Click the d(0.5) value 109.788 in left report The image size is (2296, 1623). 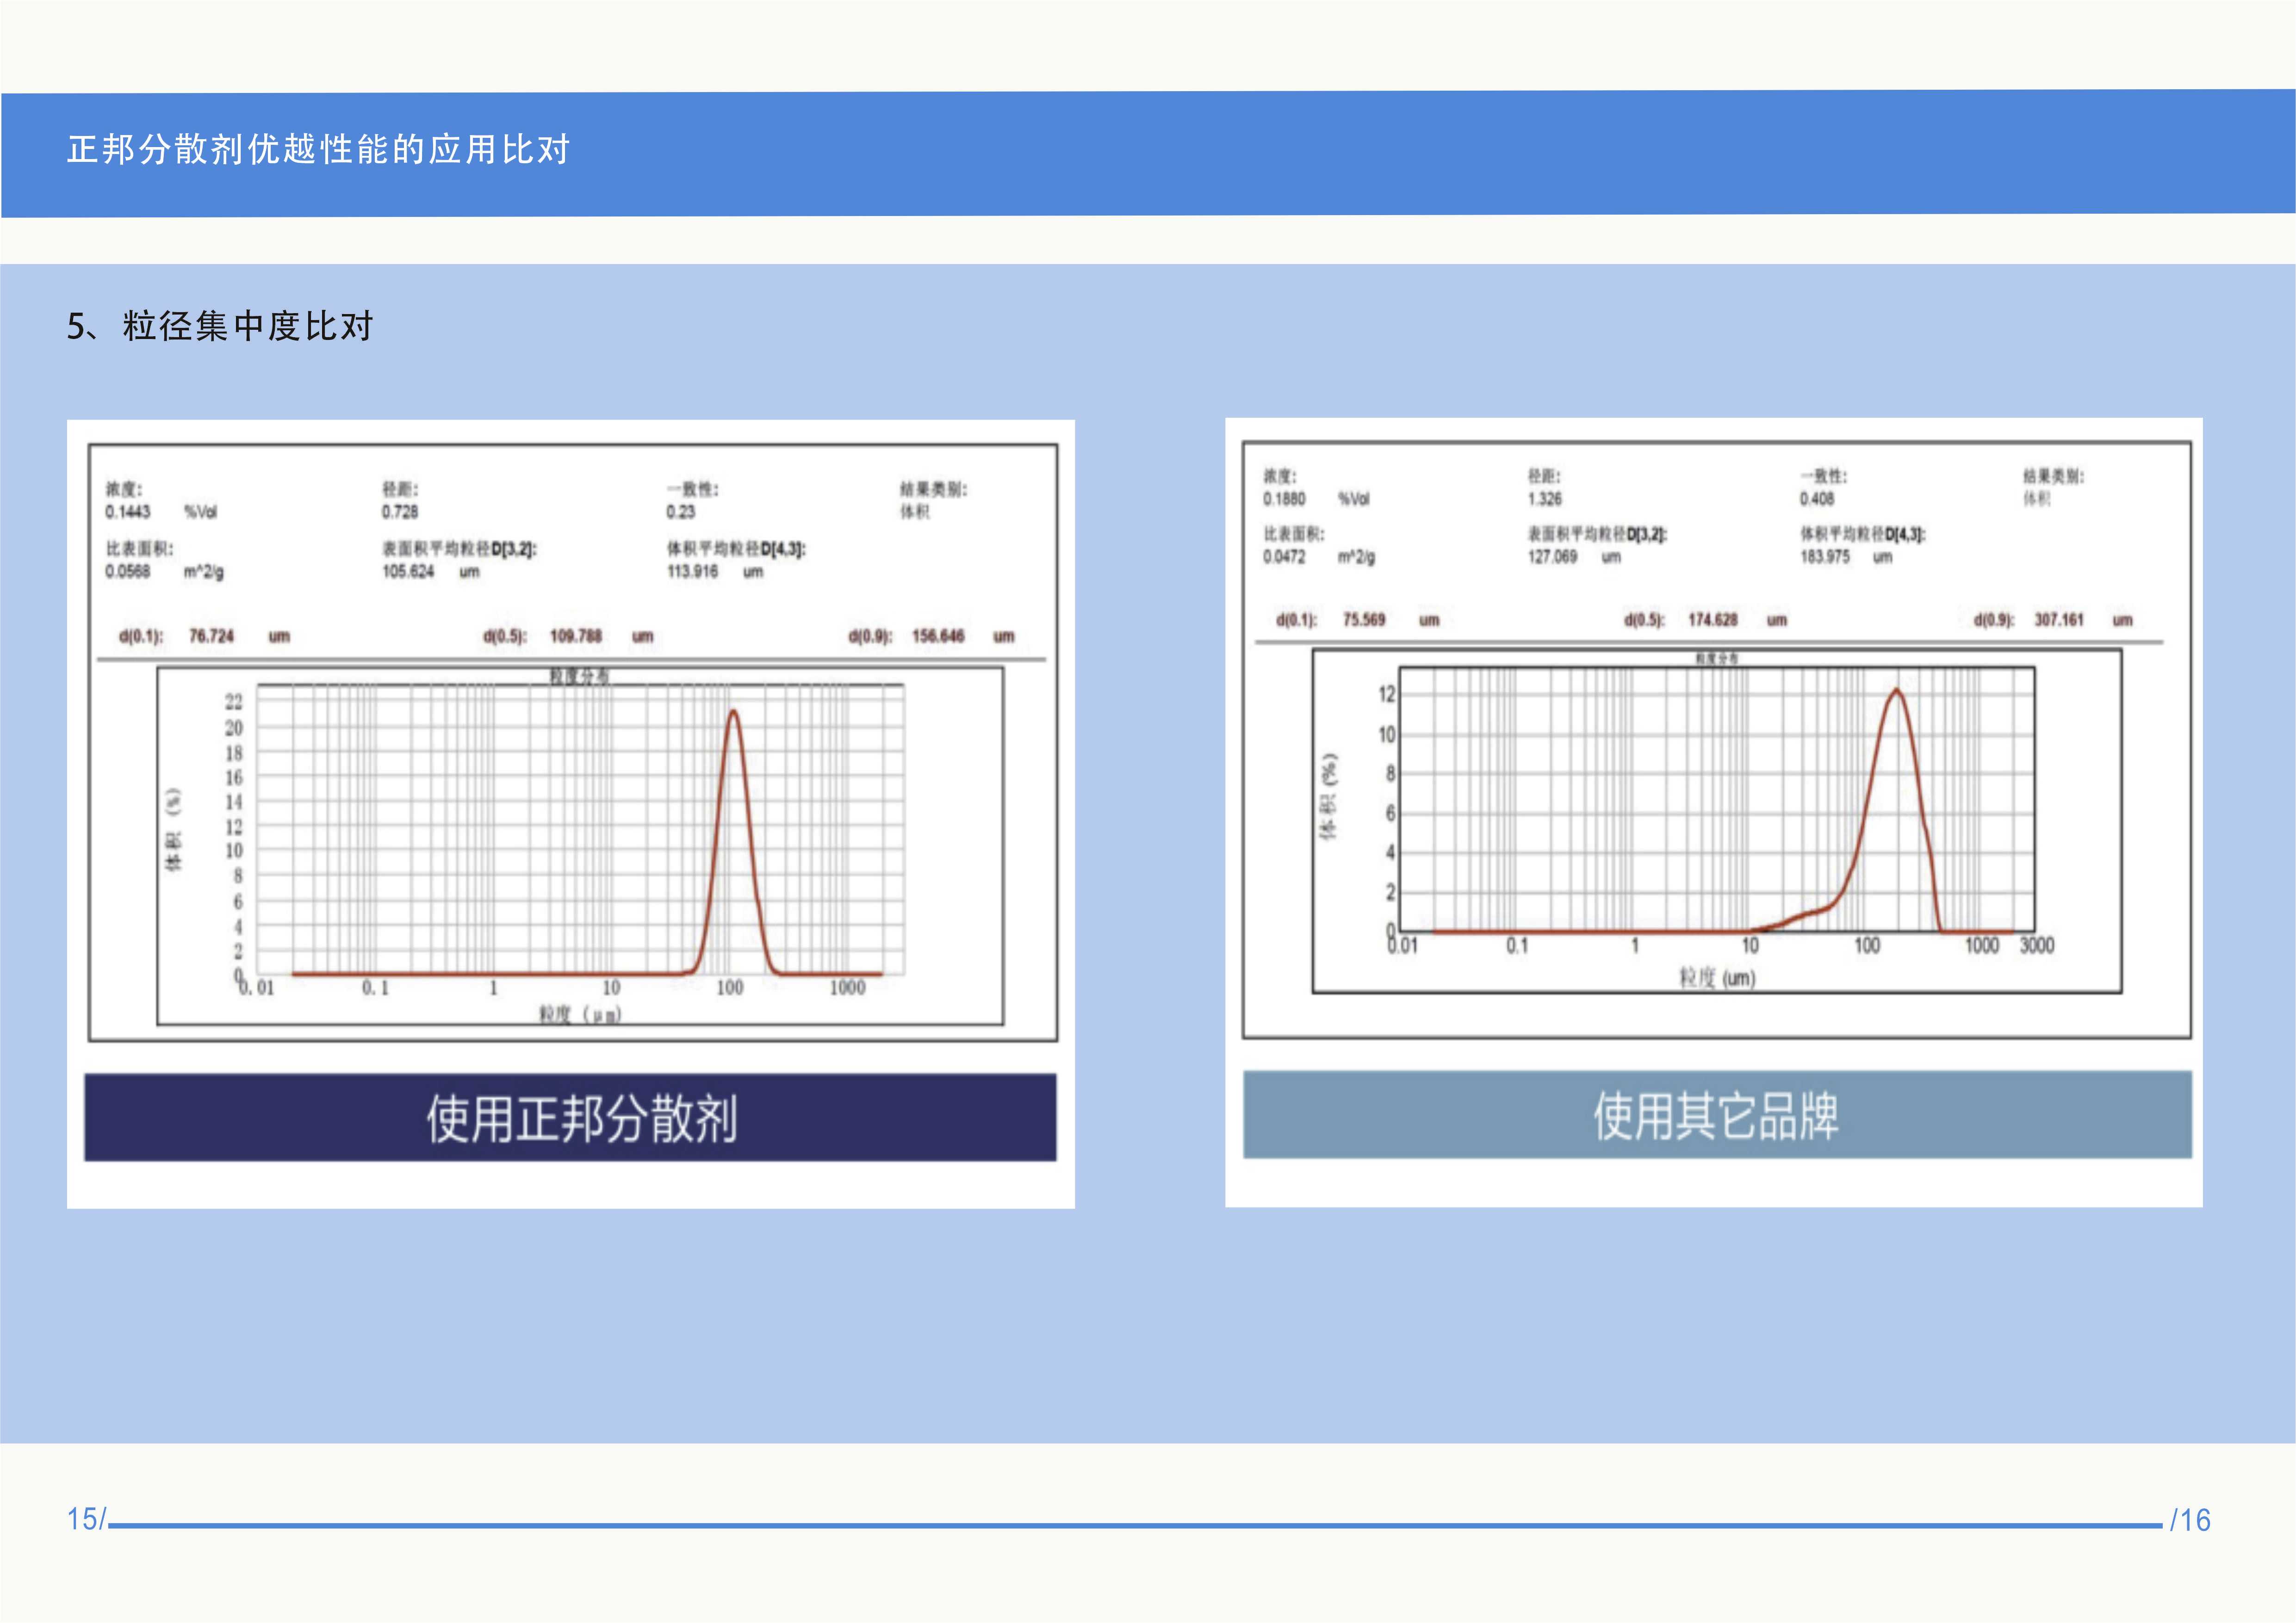(x=576, y=636)
